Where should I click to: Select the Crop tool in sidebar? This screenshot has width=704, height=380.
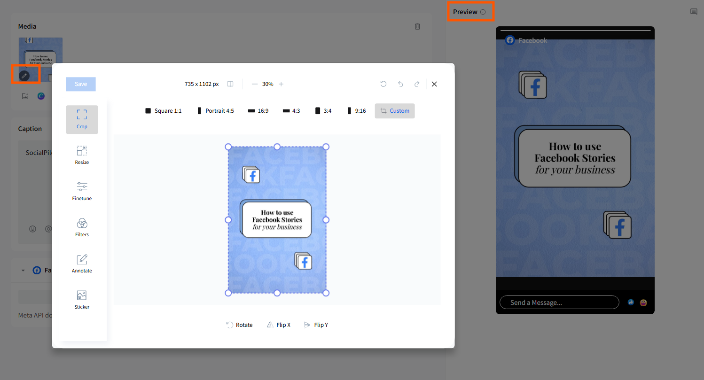[82, 119]
